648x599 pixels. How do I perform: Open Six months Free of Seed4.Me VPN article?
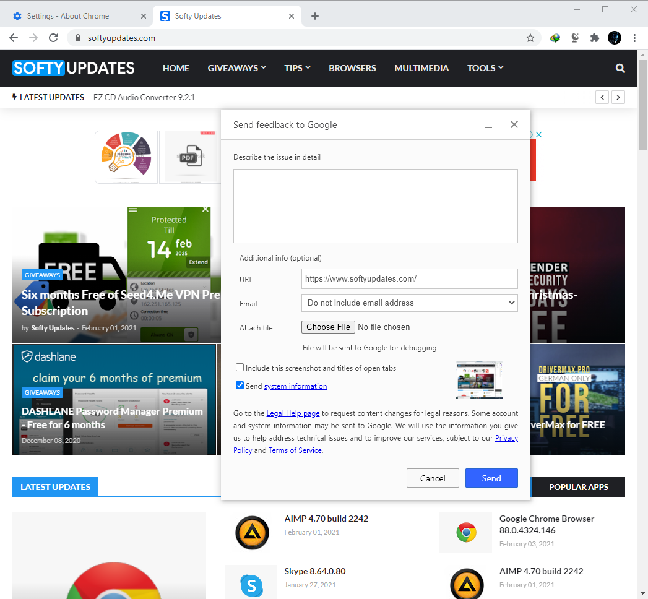121,303
